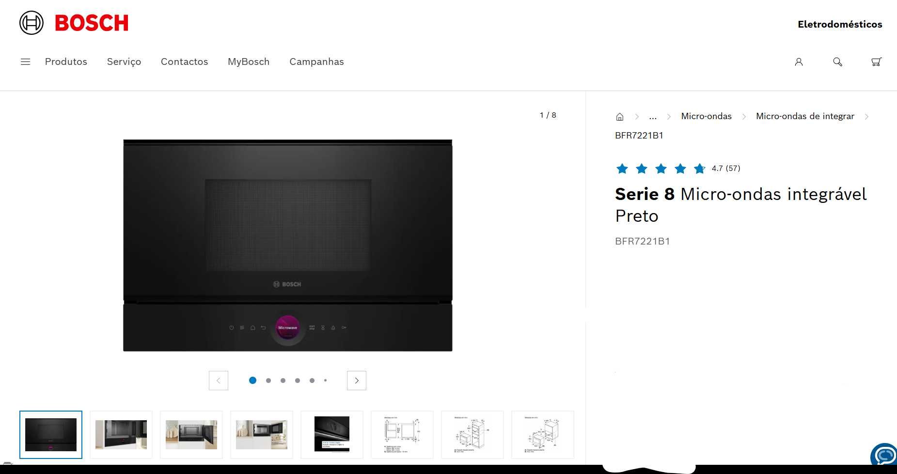Click the Bosch logo
This screenshot has height=474, width=897.
click(74, 23)
